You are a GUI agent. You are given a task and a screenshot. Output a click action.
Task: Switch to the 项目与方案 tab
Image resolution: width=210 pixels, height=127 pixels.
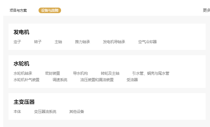point(18,11)
